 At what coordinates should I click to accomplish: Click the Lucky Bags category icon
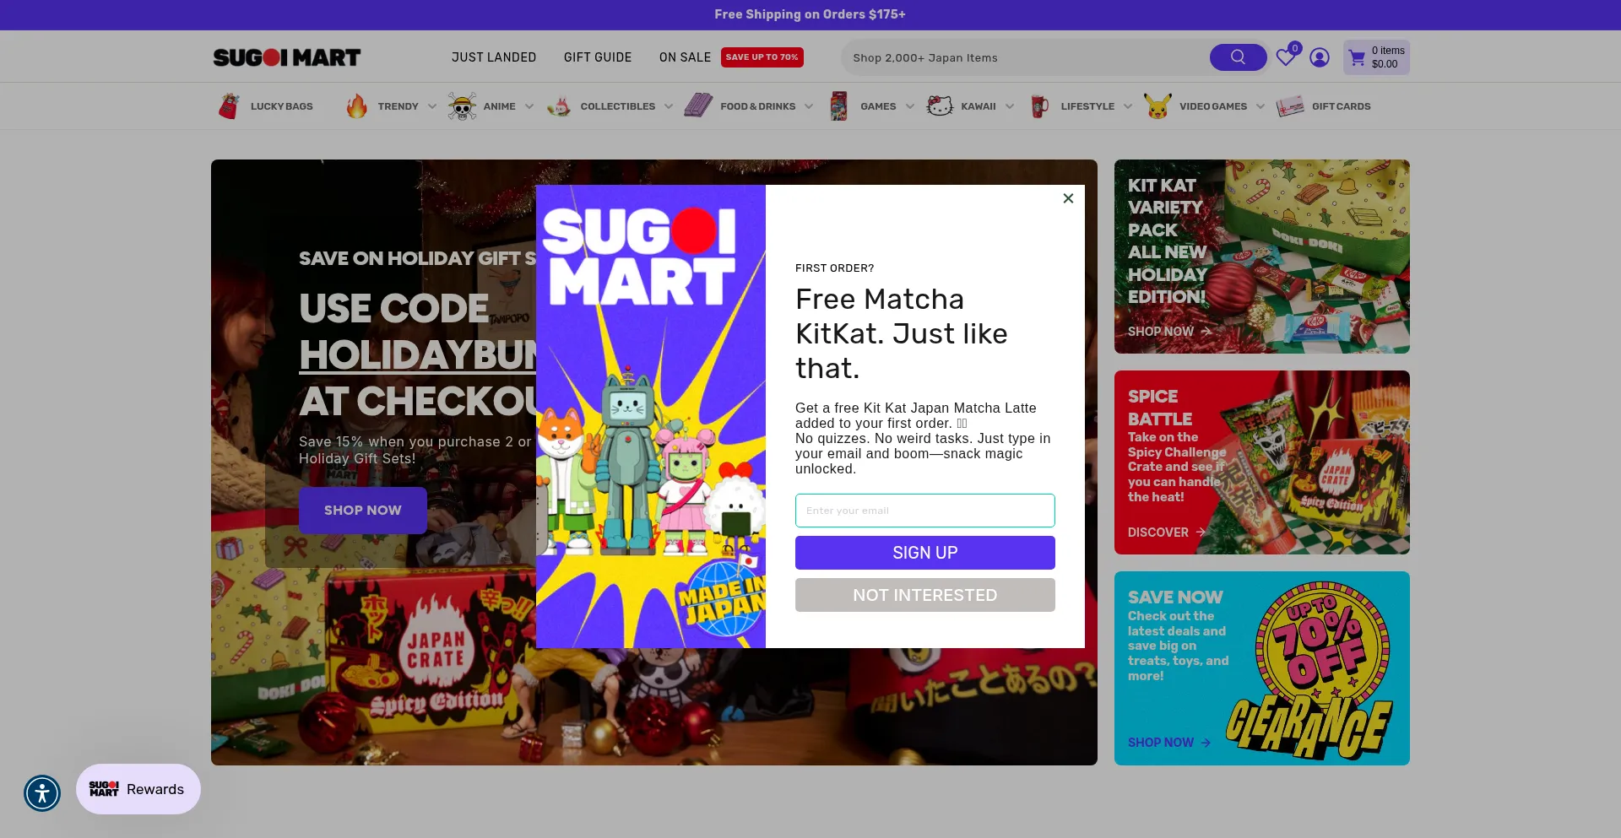click(x=229, y=106)
